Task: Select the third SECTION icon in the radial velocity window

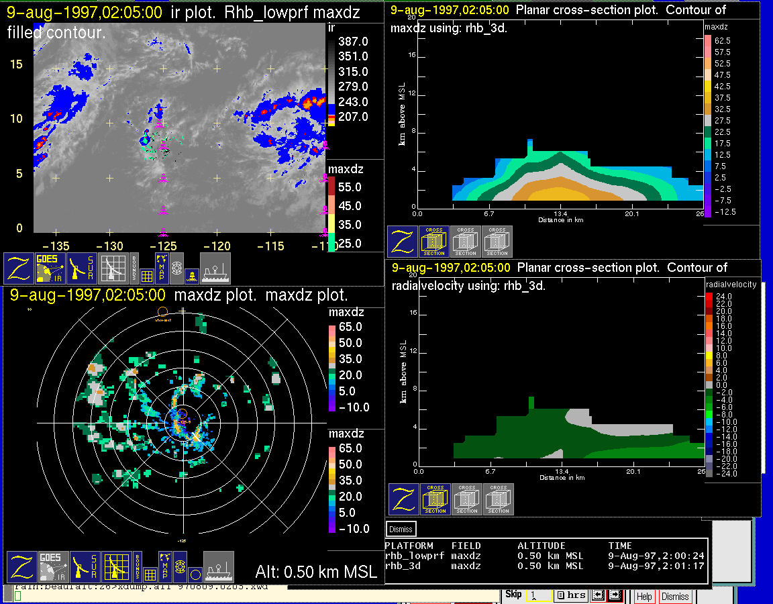Action: [x=499, y=499]
